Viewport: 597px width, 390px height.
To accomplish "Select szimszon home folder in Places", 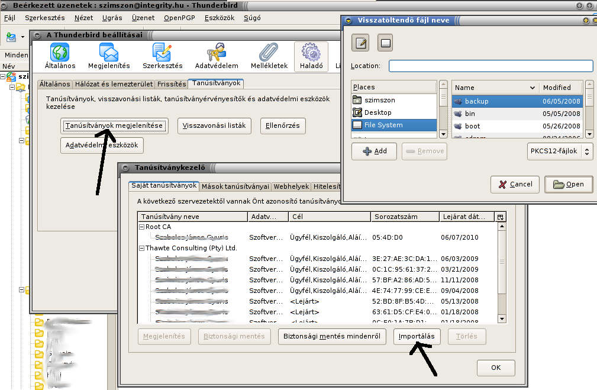I will 393,100.
